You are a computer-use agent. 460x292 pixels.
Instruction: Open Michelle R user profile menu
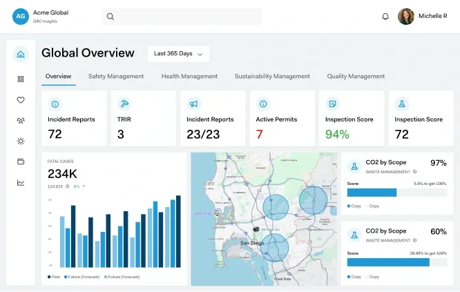pyautogui.click(x=422, y=17)
